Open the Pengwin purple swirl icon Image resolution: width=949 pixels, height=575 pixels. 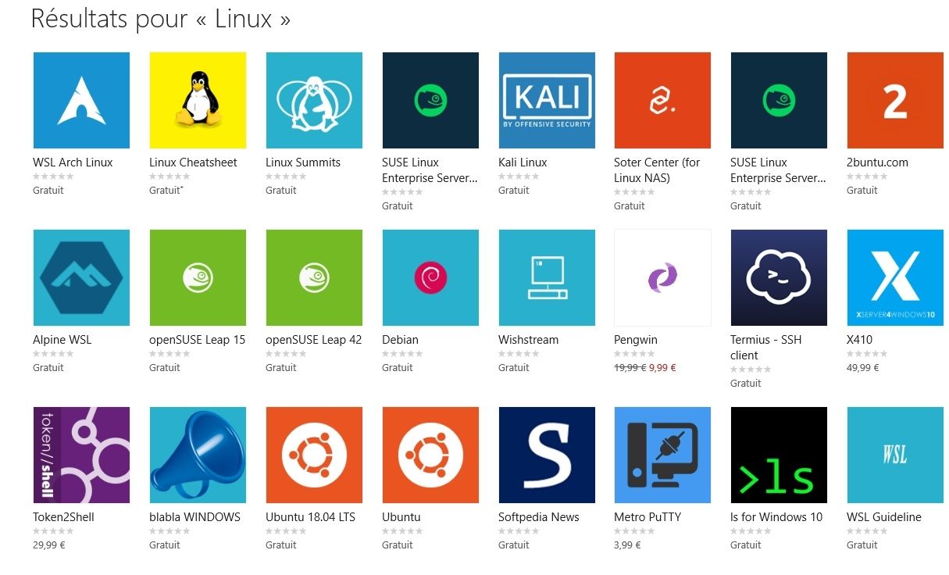click(662, 277)
